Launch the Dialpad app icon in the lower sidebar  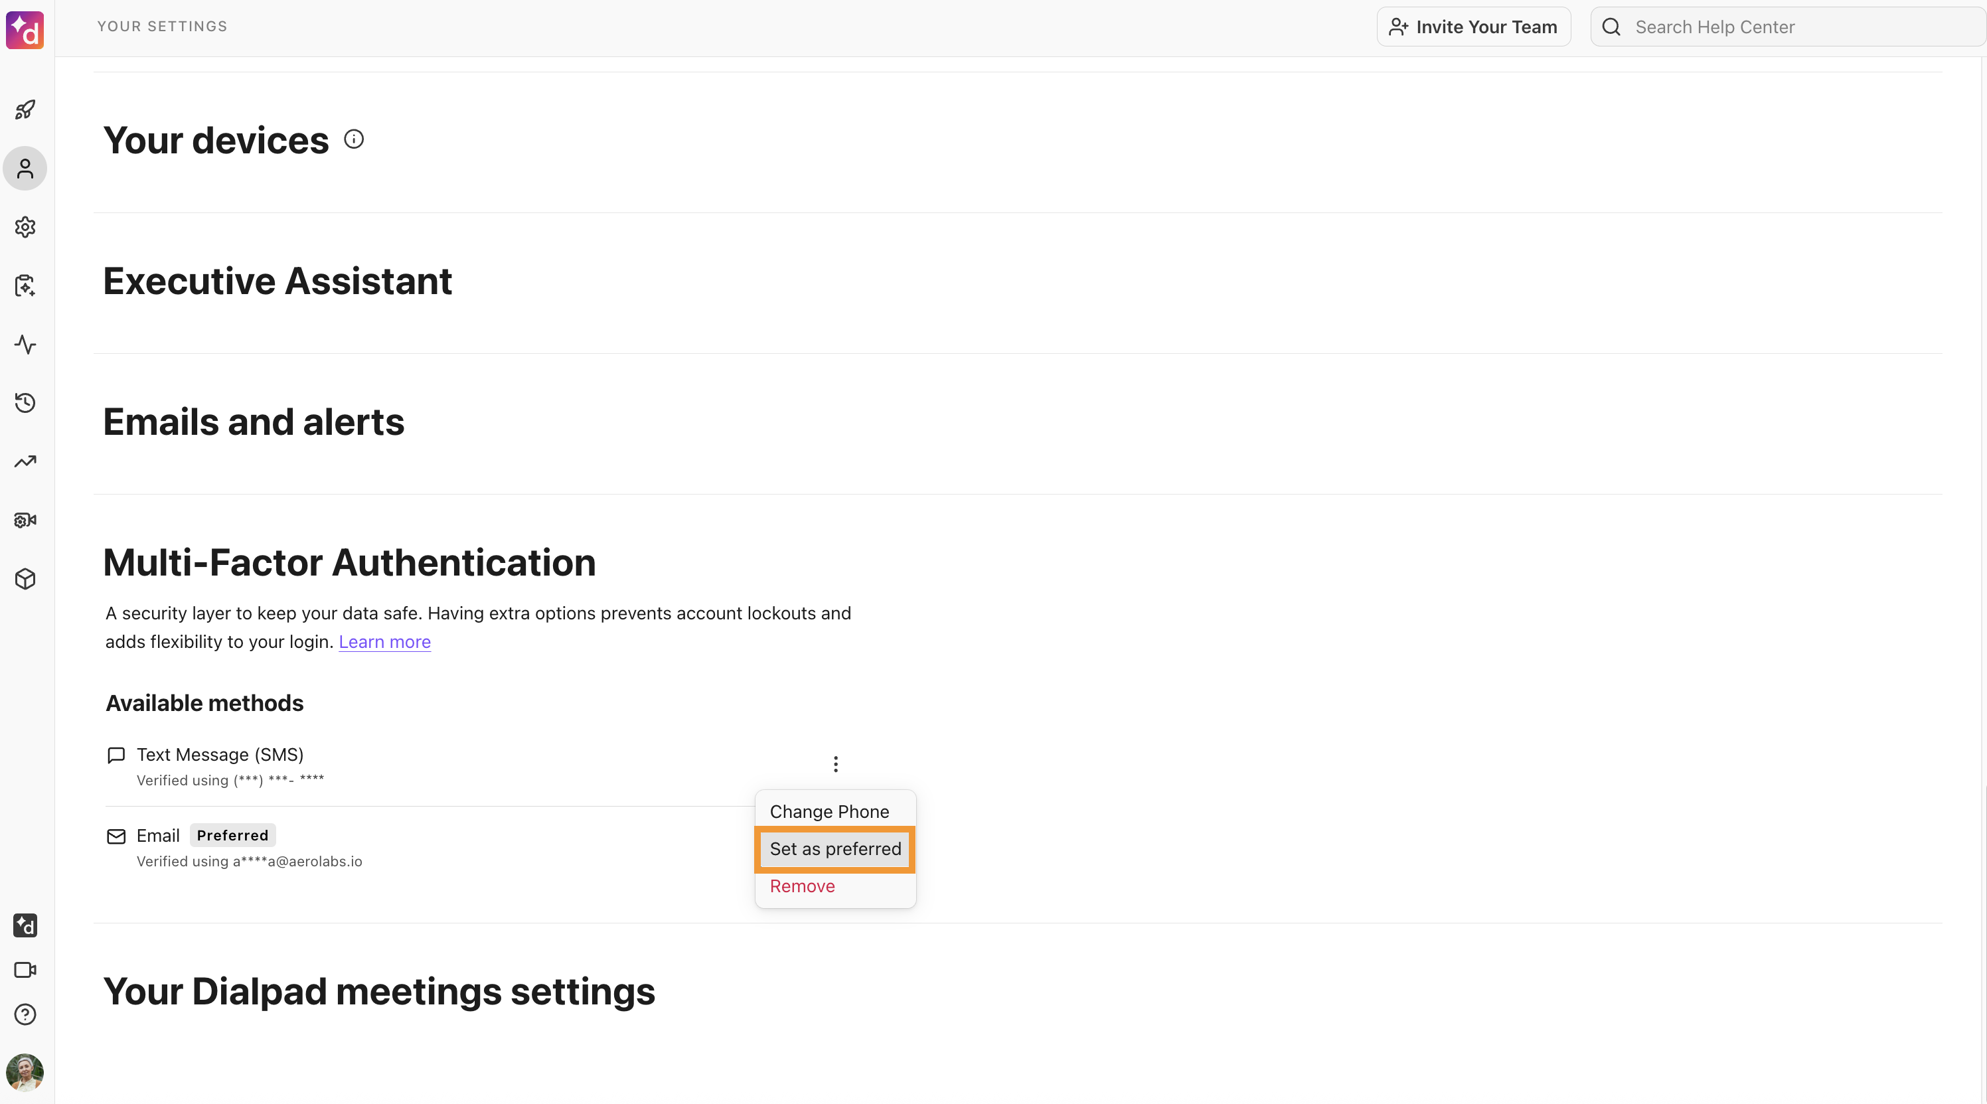25,925
